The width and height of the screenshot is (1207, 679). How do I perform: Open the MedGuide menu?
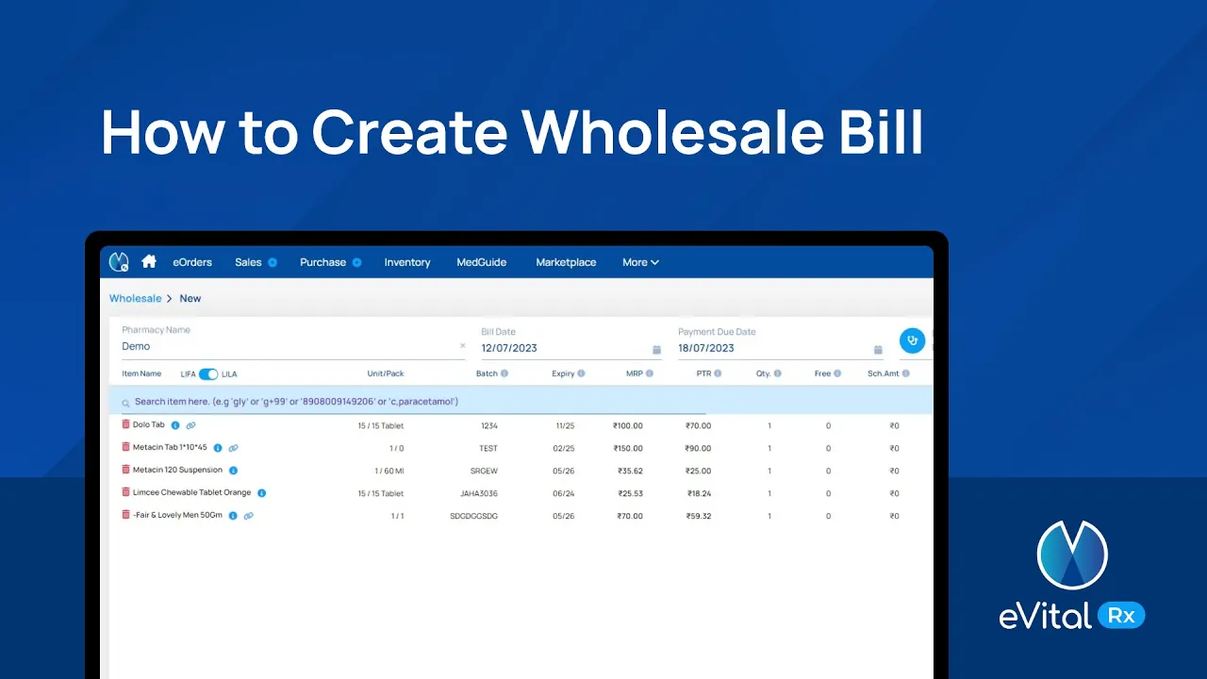click(x=482, y=262)
